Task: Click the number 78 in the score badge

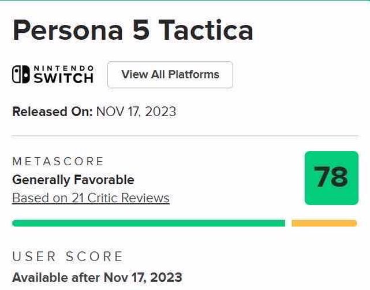Action: coord(331,177)
